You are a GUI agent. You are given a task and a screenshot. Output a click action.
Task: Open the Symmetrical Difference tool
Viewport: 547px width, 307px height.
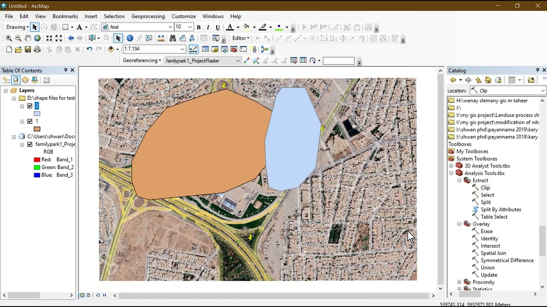click(507, 261)
